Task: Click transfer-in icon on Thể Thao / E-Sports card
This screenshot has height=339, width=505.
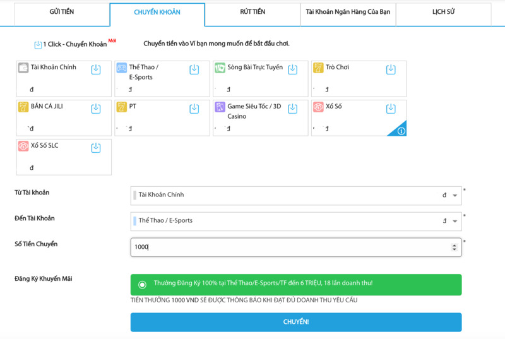Action: click(194, 69)
